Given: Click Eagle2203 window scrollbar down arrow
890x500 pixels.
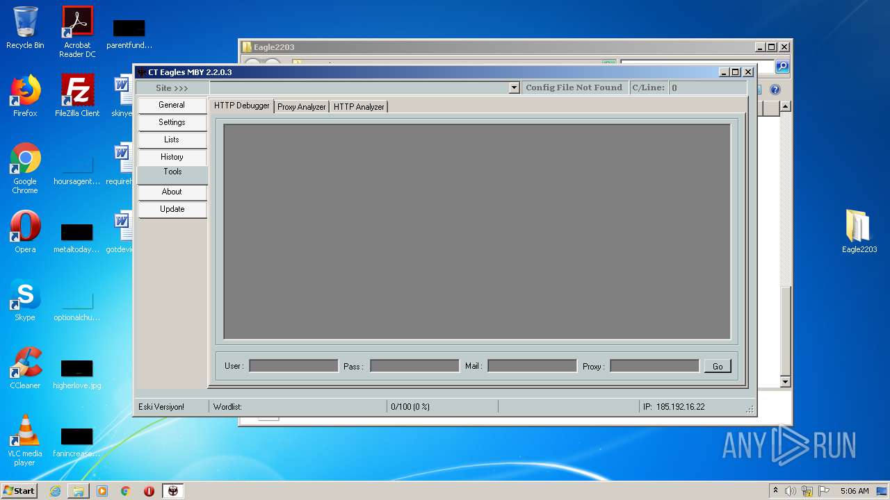Looking at the screenshot, I should 785,382.
